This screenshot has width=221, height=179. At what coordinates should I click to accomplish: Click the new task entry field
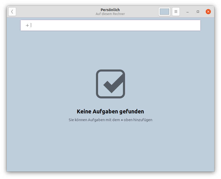pos(110,25)
